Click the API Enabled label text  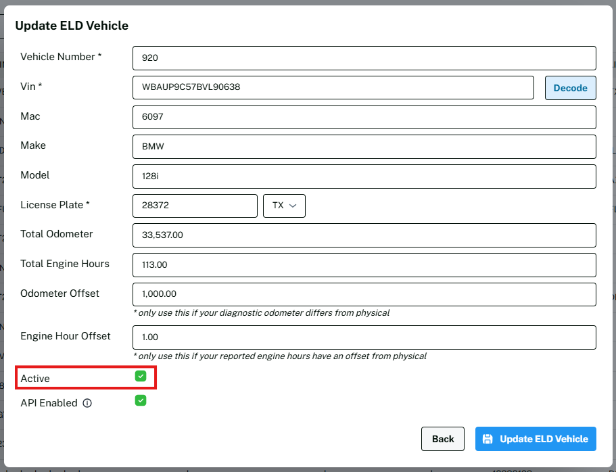pos(49,403)
